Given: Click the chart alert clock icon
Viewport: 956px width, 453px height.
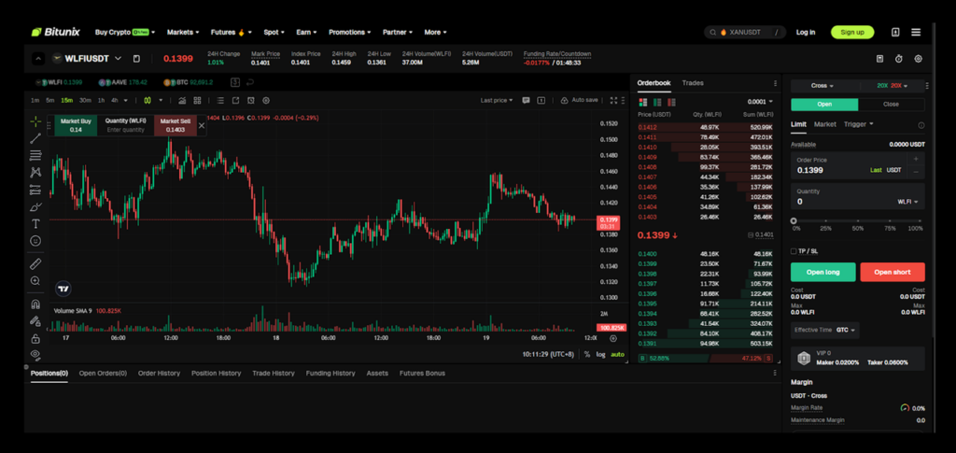Looking at the screenshot, I should click(x=250, y=100).
